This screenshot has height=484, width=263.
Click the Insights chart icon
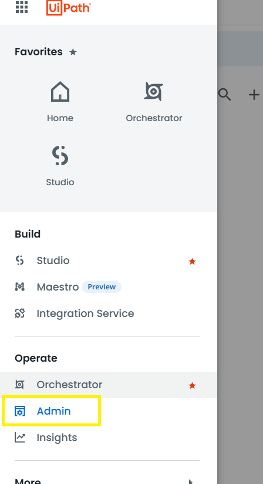(20, 438)
